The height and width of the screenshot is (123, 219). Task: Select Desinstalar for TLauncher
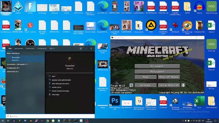point(55,94)
